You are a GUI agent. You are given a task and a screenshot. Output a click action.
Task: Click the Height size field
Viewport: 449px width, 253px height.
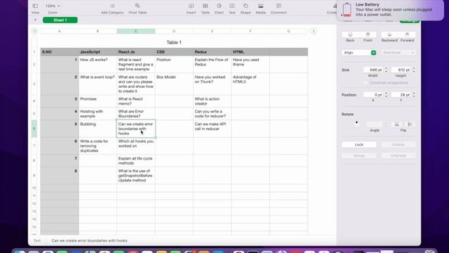[x=401, y=70]
